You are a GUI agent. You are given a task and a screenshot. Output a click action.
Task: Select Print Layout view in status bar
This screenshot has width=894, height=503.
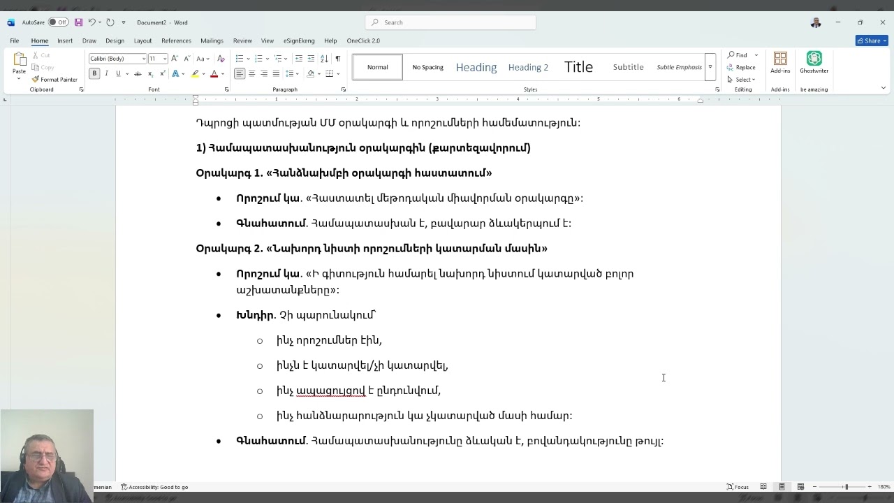(x=782, y=487)
